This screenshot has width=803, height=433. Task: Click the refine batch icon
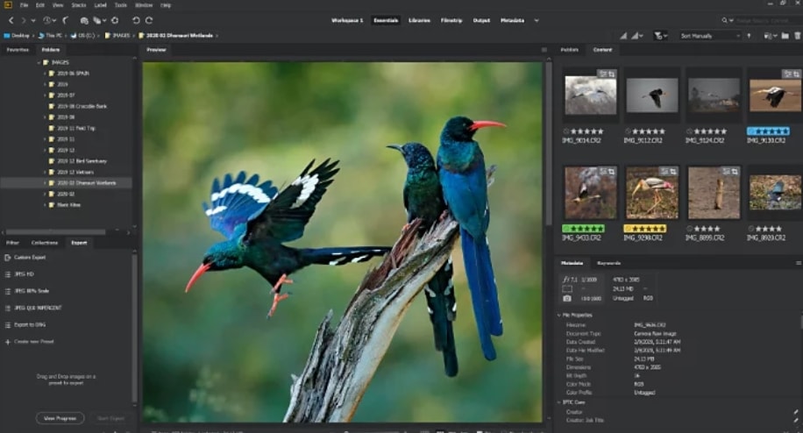[x=96, y=20]
